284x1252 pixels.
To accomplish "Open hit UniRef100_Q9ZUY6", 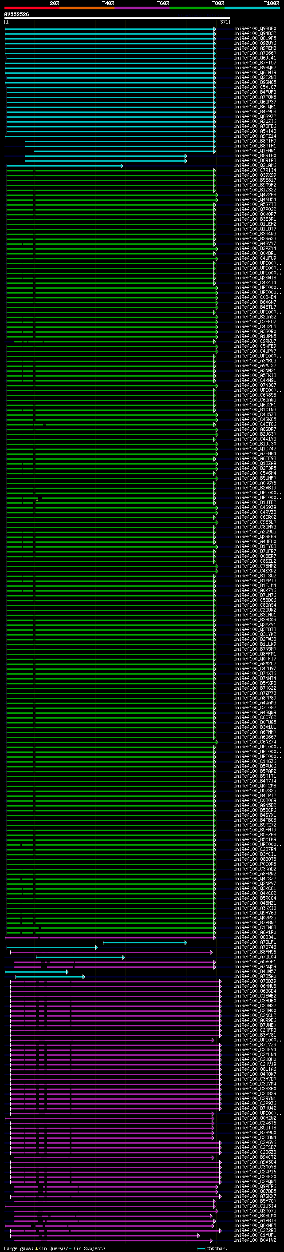I will [255, 43].
